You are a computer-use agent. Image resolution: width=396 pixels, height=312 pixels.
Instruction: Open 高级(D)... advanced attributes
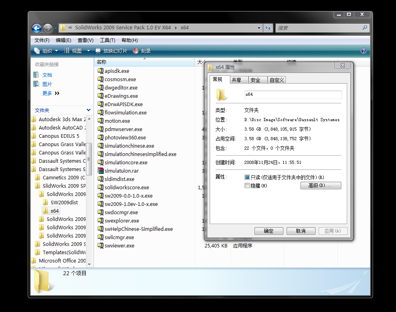click(x=321, y=186)
